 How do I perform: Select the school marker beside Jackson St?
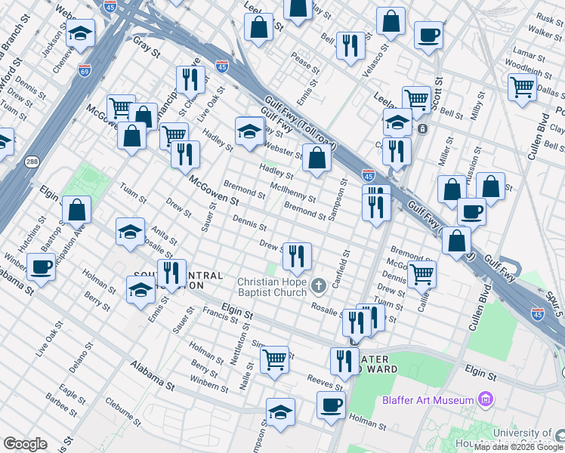(x=80, y=34)
